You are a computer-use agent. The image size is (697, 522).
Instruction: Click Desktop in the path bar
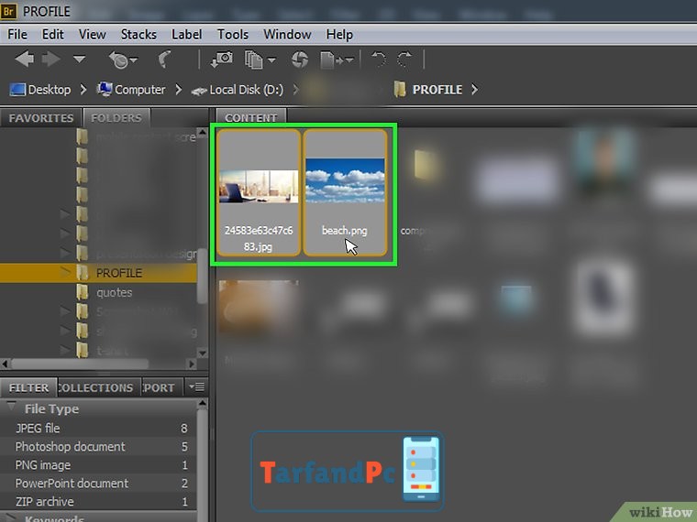coord(40,90)
